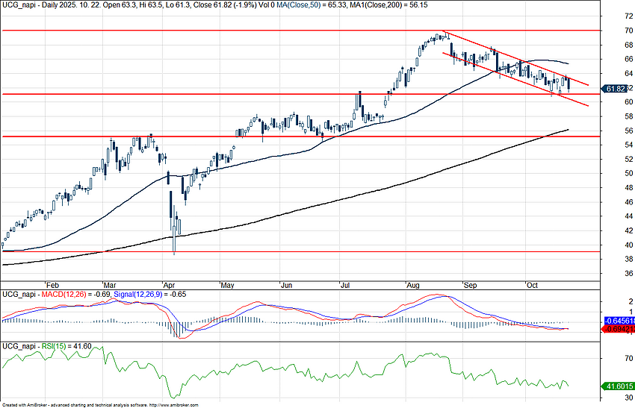Click the 'Aug' month label on time axis
The height and width of the screenshot is (408, 635).
point(412,285)
